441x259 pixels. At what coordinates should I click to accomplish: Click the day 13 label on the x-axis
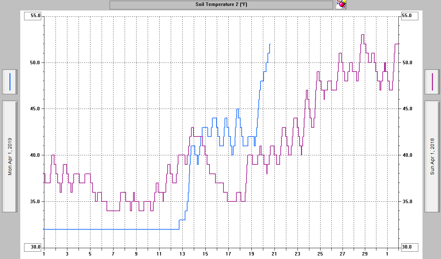point(182,254)
